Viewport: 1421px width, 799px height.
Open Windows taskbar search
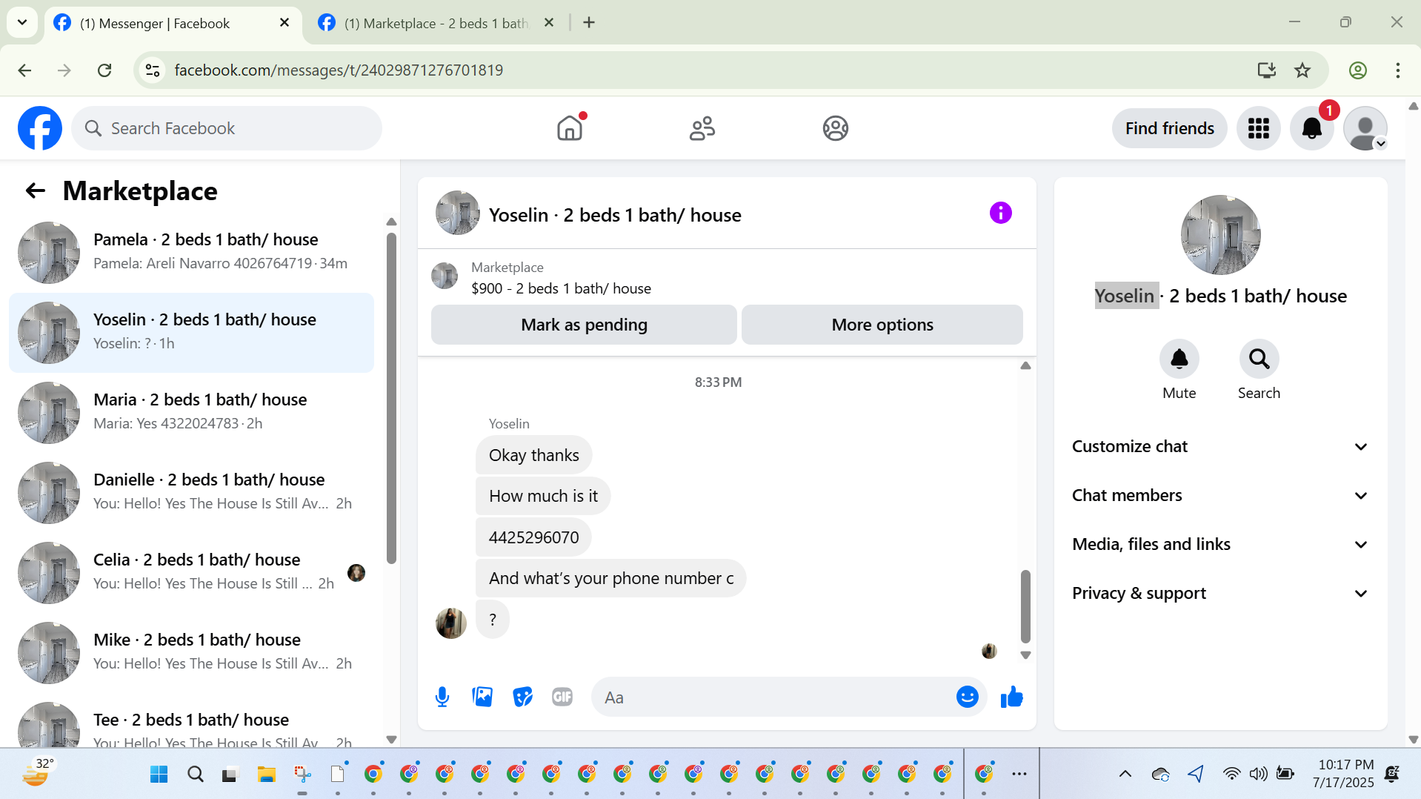click(x=195, y=775)
